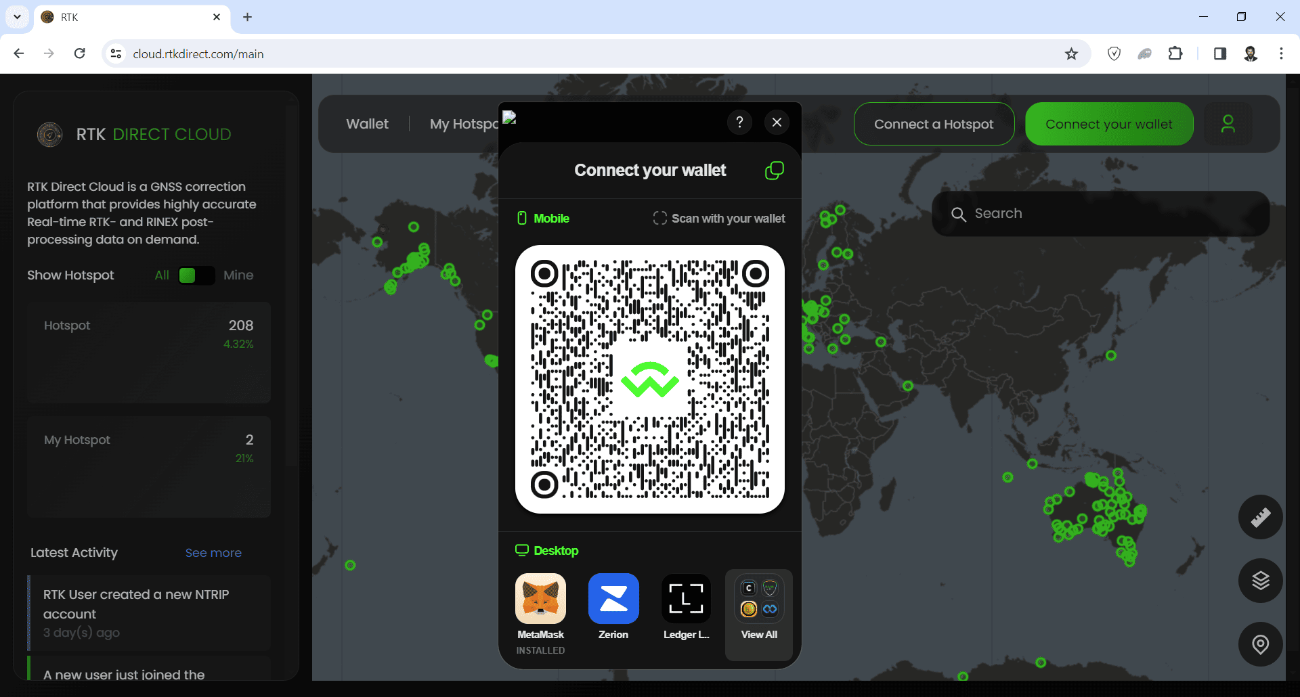Open browser extensions puzzle icon
This screenshot has height=697, width=1300.
[x=1175, y=53]
